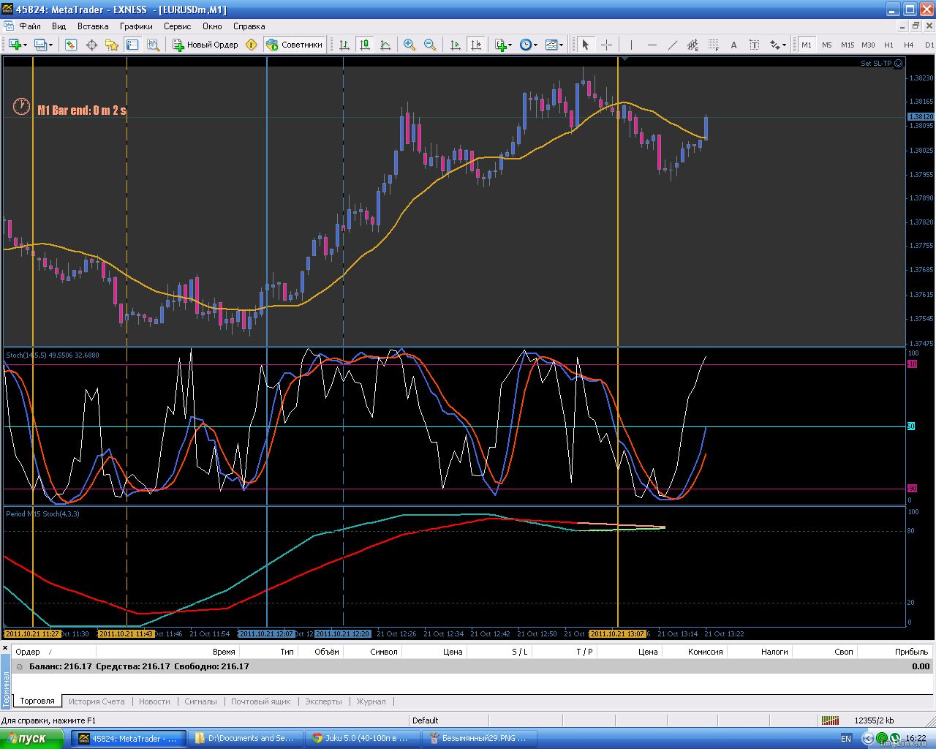Click the Zoom Out magnifier icon
The width and height of the screenshot is (936, 749).
(x=430, y=45)
